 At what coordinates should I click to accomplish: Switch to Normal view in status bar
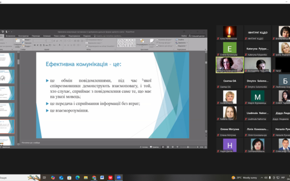pos(163,147)
